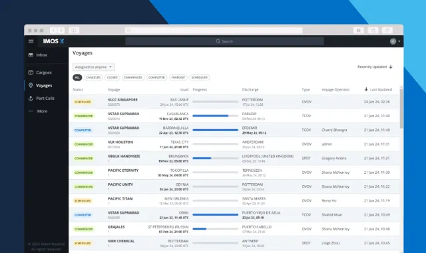The image size is (426, 253).
Task: Click LIVERPOOL (UNITED KINGDOM) discharge port
Action: pyautogui.click(x=268, y=156)
